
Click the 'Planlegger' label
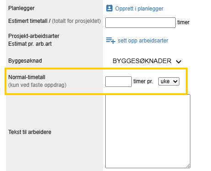pyautogui.click(x=22, y=8)
